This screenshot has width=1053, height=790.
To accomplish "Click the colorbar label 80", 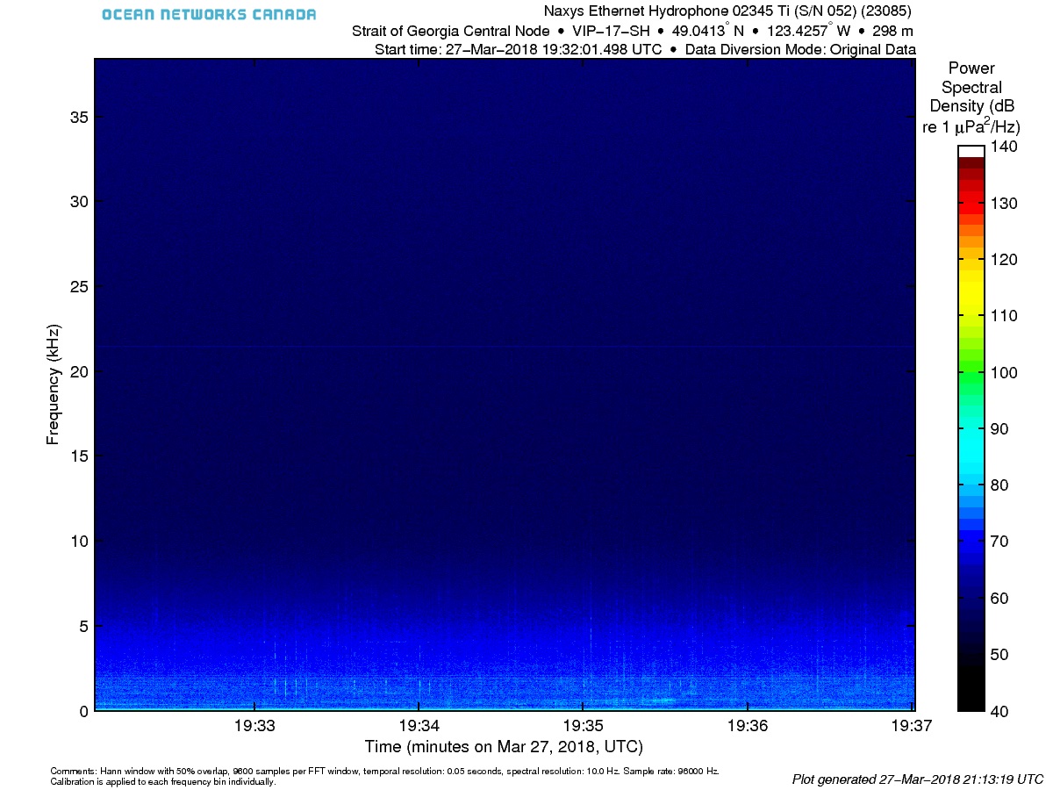I will pos(999,485).
